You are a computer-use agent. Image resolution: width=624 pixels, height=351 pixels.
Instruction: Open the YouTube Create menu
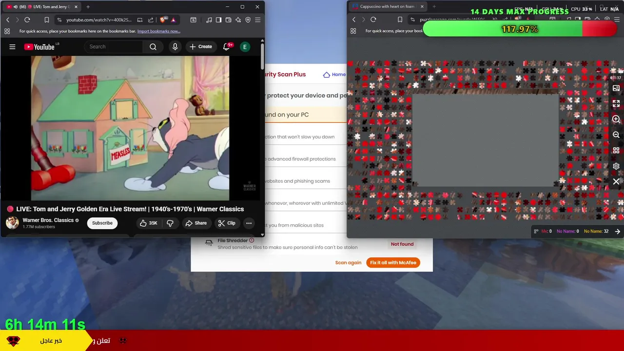[x=201, y=47]
